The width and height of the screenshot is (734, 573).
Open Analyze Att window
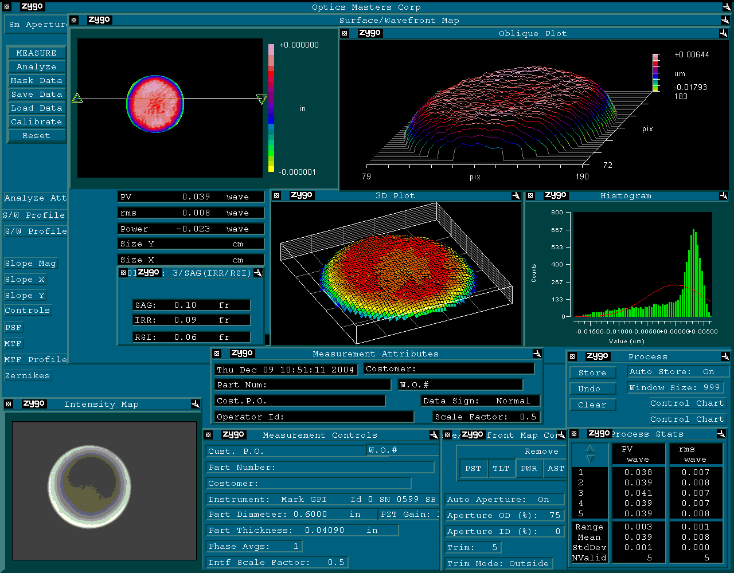(x=35, y=198)
